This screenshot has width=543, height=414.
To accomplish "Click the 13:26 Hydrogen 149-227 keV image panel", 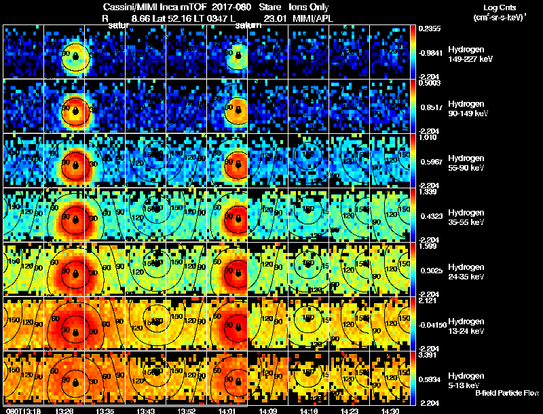I will click(64, 52).
